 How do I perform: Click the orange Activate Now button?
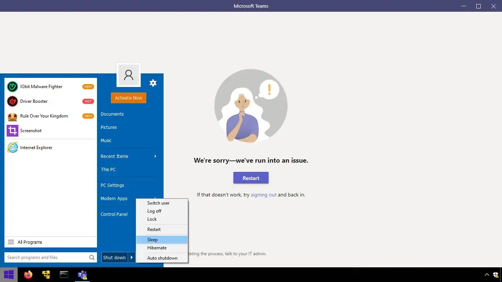(x=129, y=98)
